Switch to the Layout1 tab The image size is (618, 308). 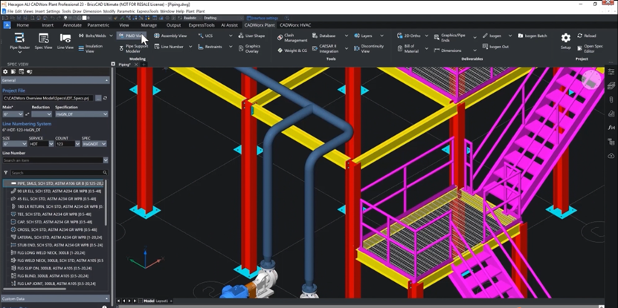[161, 301]
